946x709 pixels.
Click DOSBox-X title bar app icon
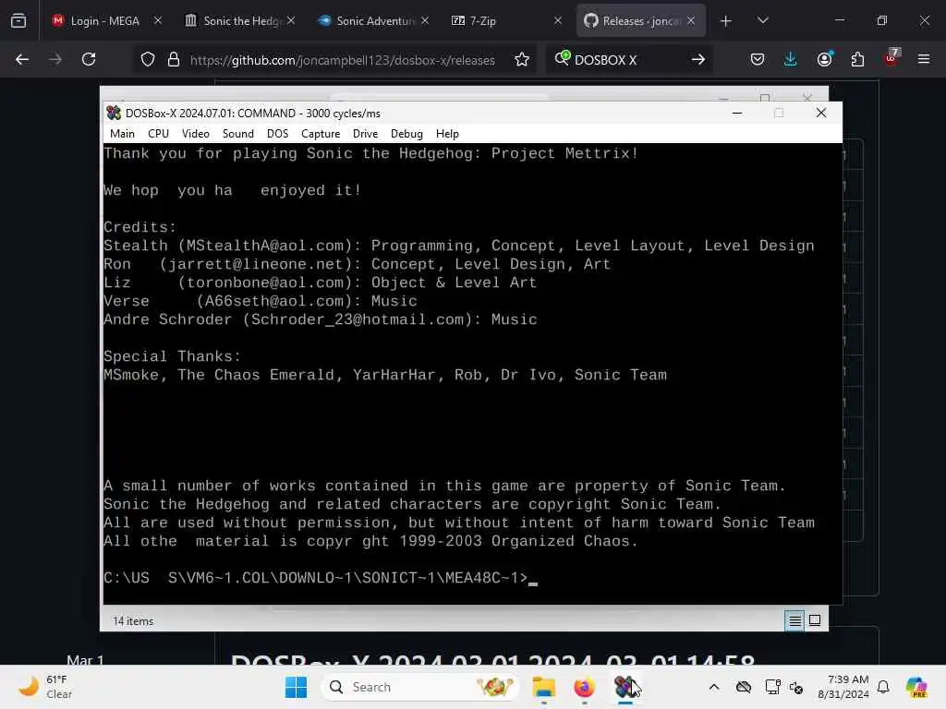114,113
